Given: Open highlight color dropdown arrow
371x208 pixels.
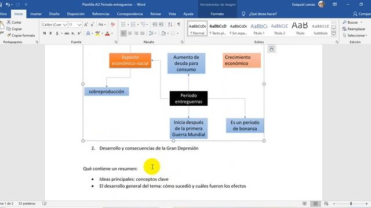Looking at the screenshot, I should pos(102,34).
